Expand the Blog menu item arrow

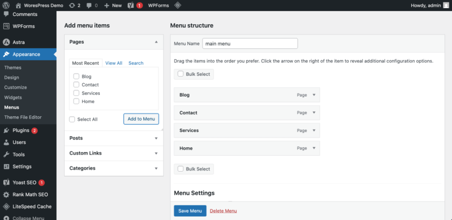pos(314,95)
